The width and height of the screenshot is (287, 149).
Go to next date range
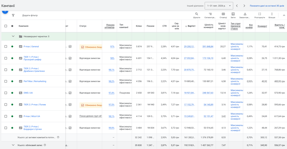coord(244,6)
